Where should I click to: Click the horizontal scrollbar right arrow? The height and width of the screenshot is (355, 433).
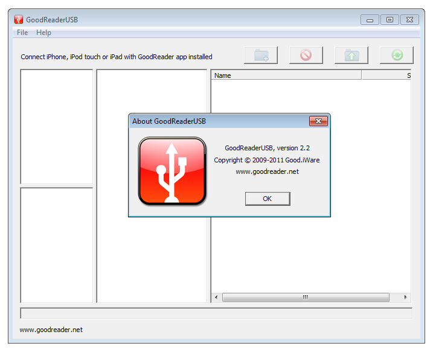click(405, 297)
